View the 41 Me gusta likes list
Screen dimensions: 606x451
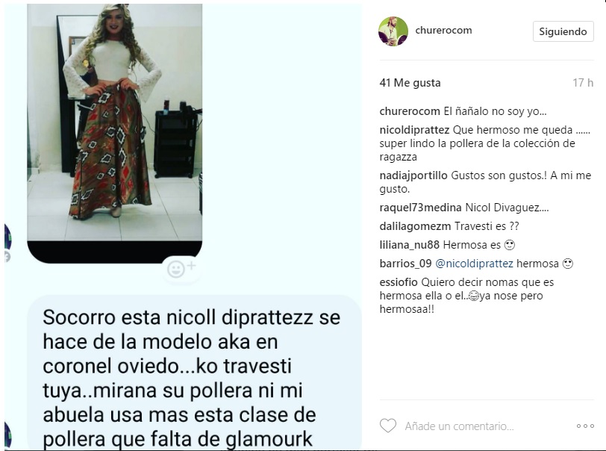click(410, 83)
